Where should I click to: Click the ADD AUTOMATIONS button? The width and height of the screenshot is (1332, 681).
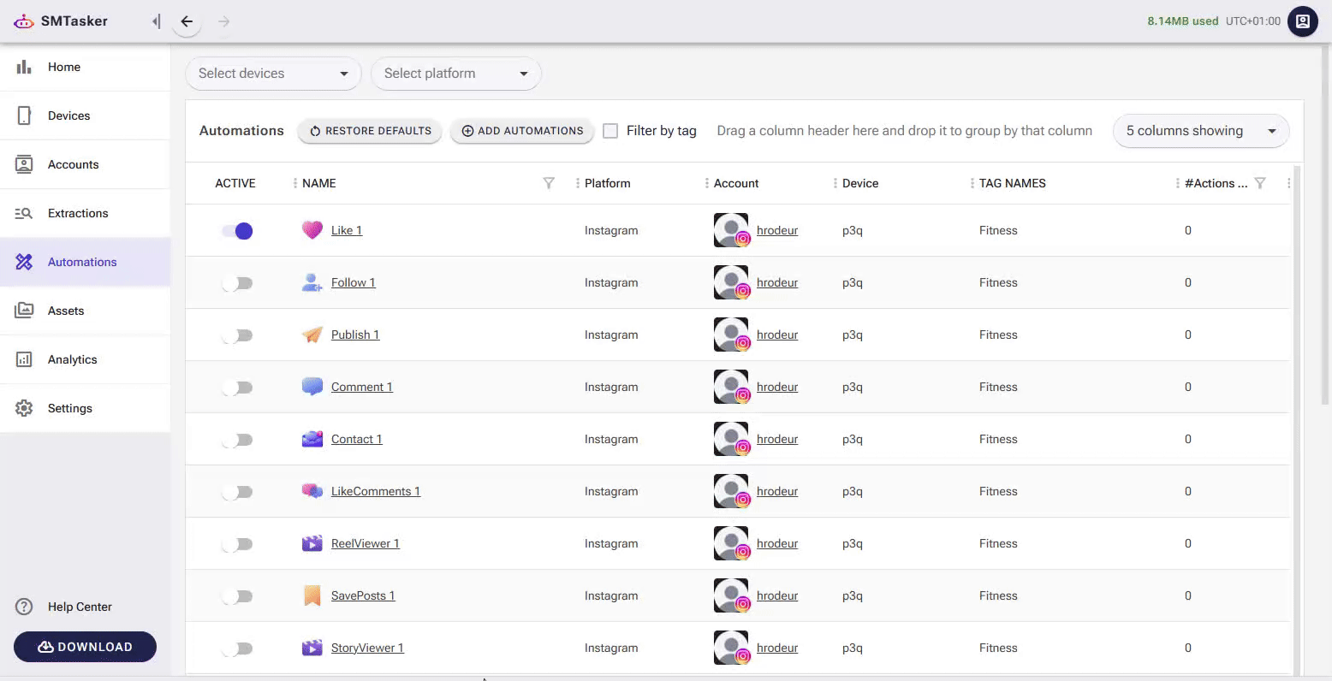pyautogui.click(x=522, y=131)
